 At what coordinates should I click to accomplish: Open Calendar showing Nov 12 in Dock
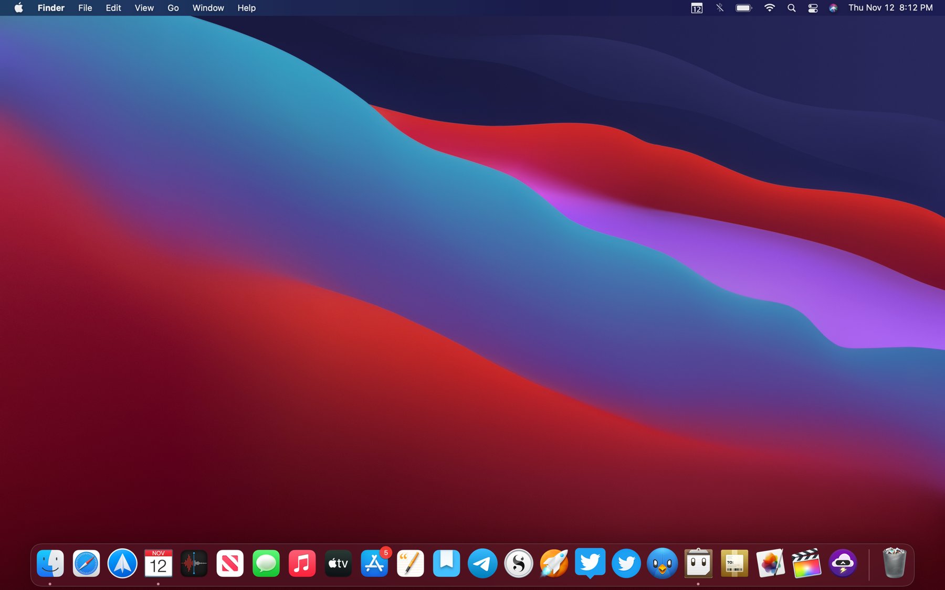coord(158,564)
